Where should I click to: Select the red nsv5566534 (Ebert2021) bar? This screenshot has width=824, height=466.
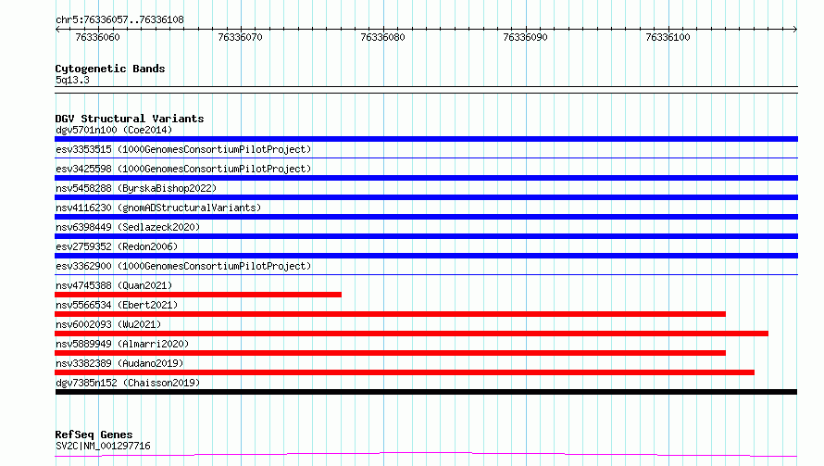[390, 314]
